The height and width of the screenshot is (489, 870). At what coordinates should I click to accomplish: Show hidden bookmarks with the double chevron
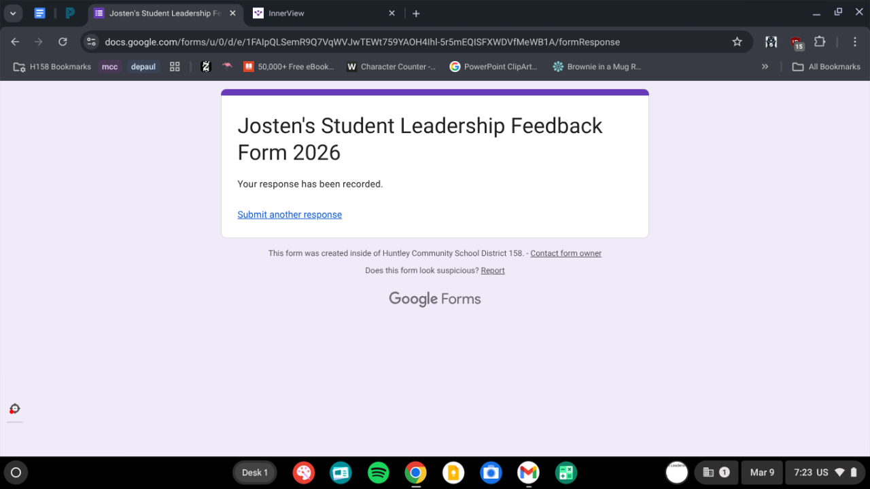tap(765, 67)
